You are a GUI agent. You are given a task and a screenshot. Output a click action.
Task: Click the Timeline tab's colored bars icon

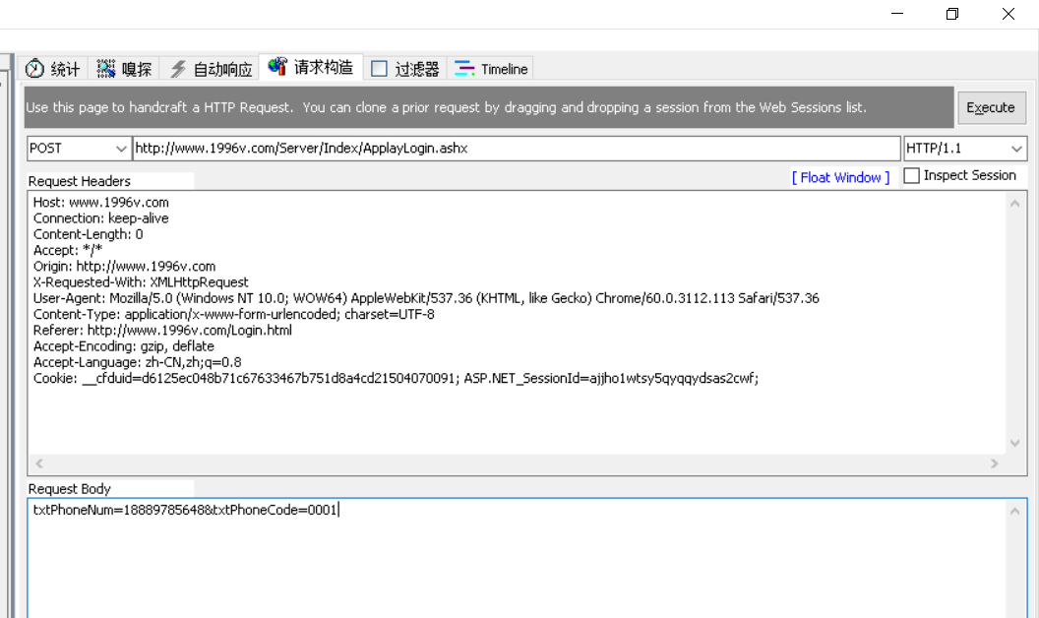464,69
